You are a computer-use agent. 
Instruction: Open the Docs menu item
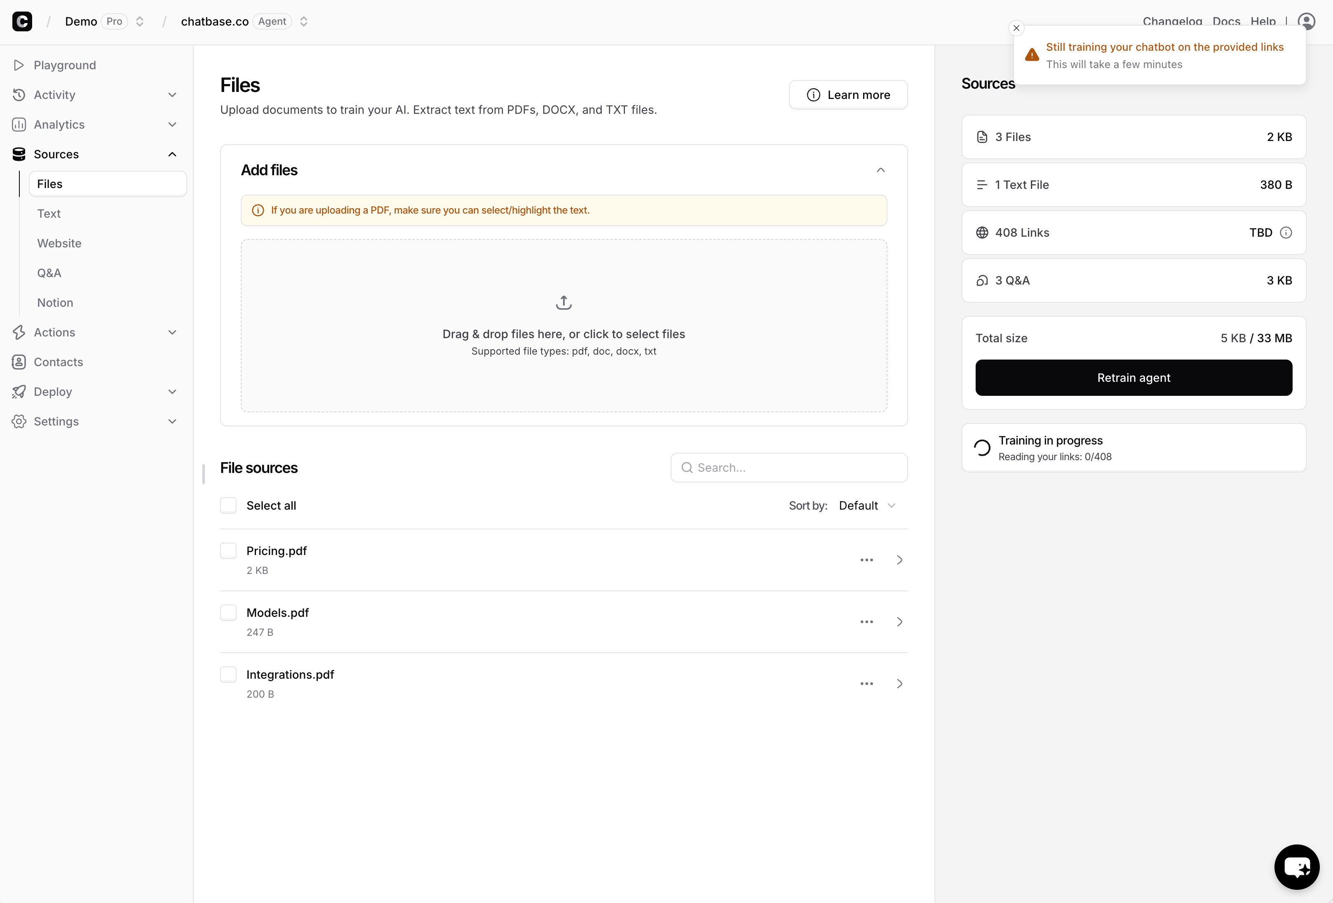coord(1226,21)
